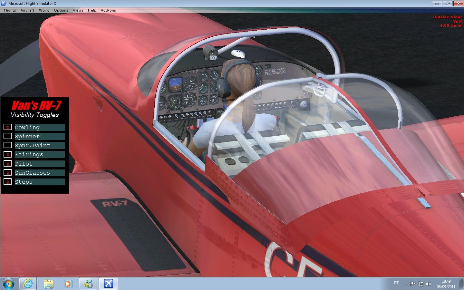
Task: Launch Internet Explorer from taskbar
Action: click(x=28, y=284)
